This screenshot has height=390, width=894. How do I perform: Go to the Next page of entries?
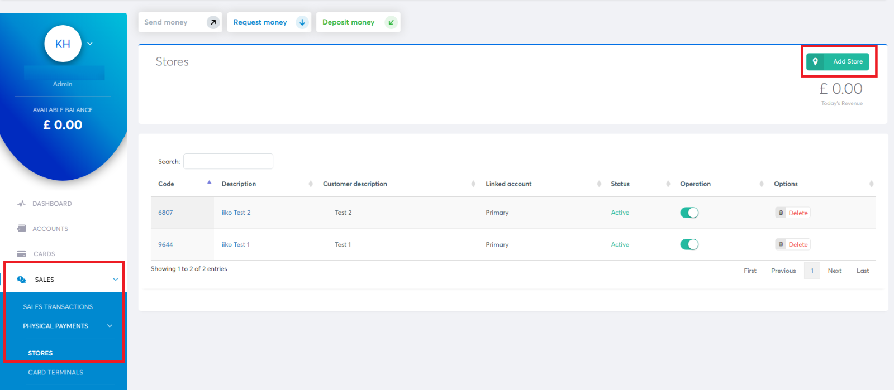834,271
